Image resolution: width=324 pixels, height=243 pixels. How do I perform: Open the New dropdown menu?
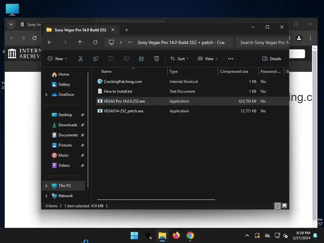coord(57,59)
